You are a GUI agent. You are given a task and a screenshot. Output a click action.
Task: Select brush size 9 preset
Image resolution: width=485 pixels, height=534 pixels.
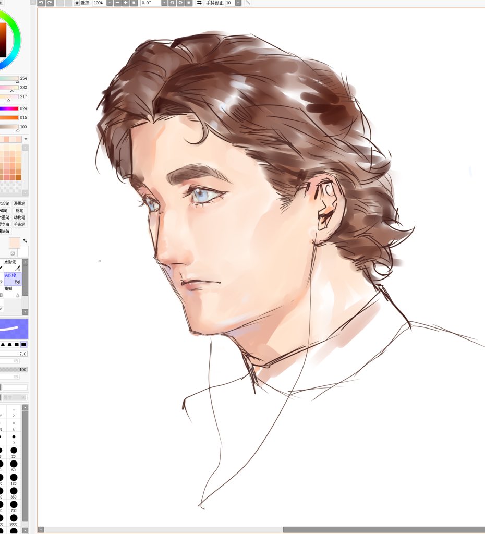tap(14, 439)
